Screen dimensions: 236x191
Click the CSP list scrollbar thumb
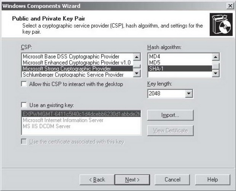pyautogui.click(x=137, y=64)
